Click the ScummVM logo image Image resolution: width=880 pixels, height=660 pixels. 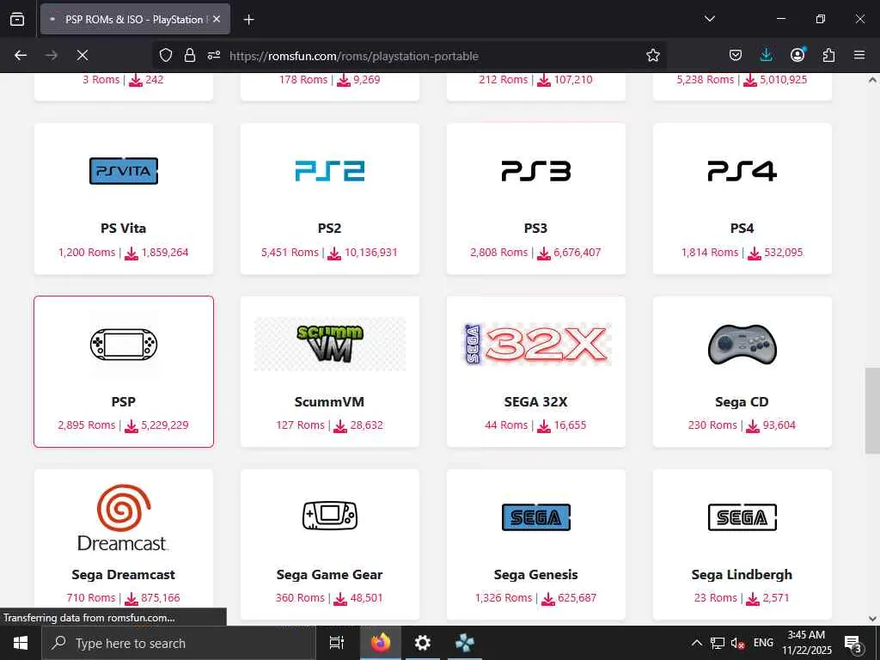330,344
